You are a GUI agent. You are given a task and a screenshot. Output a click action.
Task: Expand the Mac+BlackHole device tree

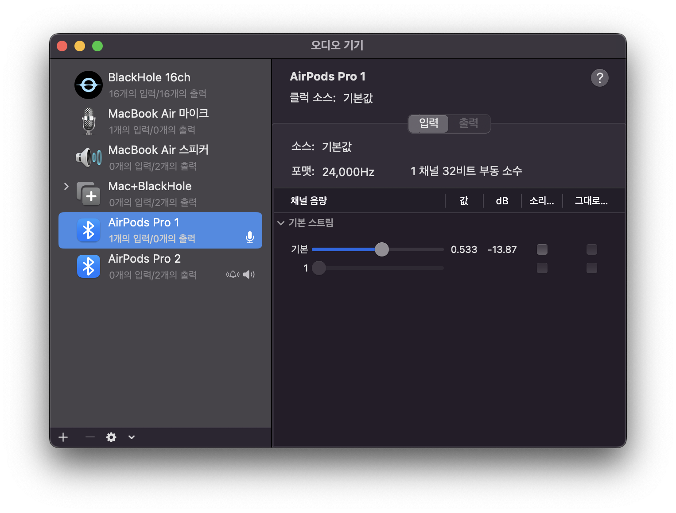tap(66, 186)
